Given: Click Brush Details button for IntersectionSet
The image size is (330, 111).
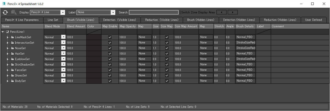Looking at the screenshot, I should coord(245,43).
